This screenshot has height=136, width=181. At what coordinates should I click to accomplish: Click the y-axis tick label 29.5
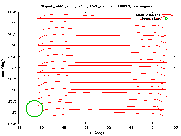click(12, 12)
